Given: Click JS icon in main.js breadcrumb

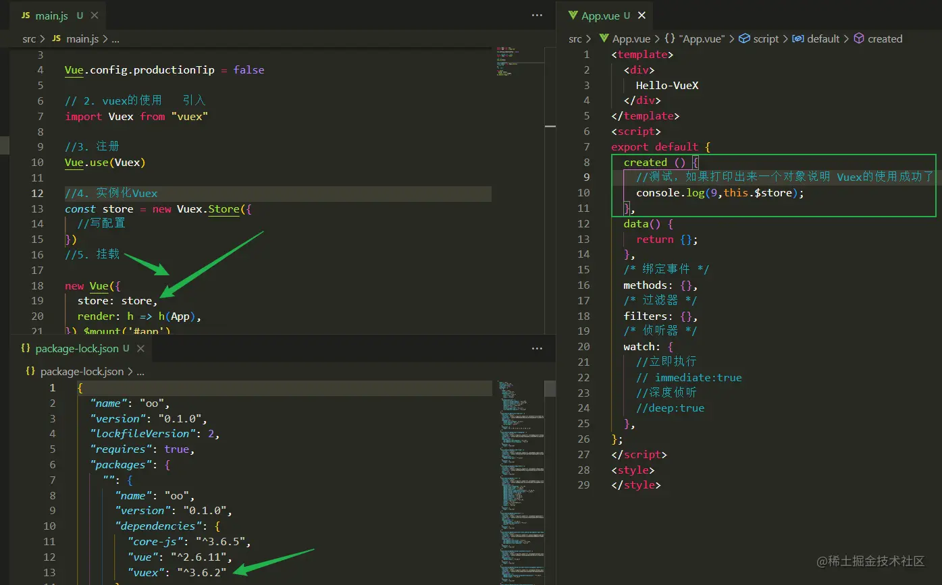Looking at the screenshot, I should 57,39.
